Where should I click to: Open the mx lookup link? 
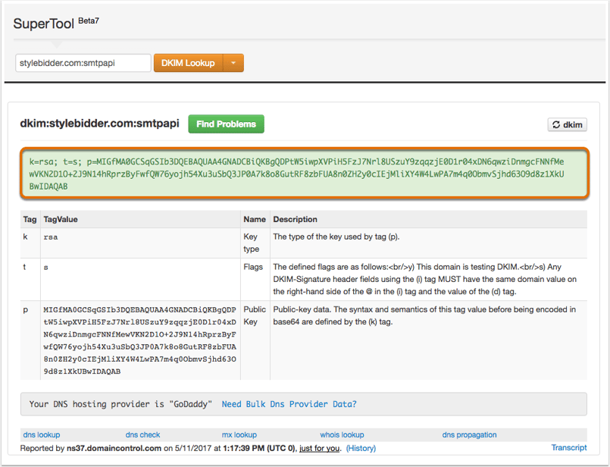pyautogui.click(x=239, y=434)
